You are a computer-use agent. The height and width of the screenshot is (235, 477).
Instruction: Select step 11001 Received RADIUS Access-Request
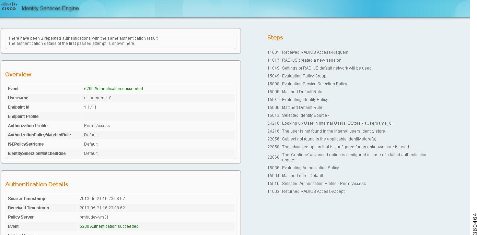coord(308,52)
